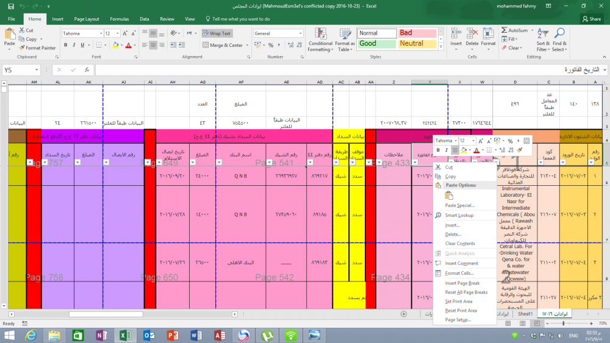The image size is (610, 343).
Task: Toggle Italic on the mini toolbar
Action: coord(447,150)
